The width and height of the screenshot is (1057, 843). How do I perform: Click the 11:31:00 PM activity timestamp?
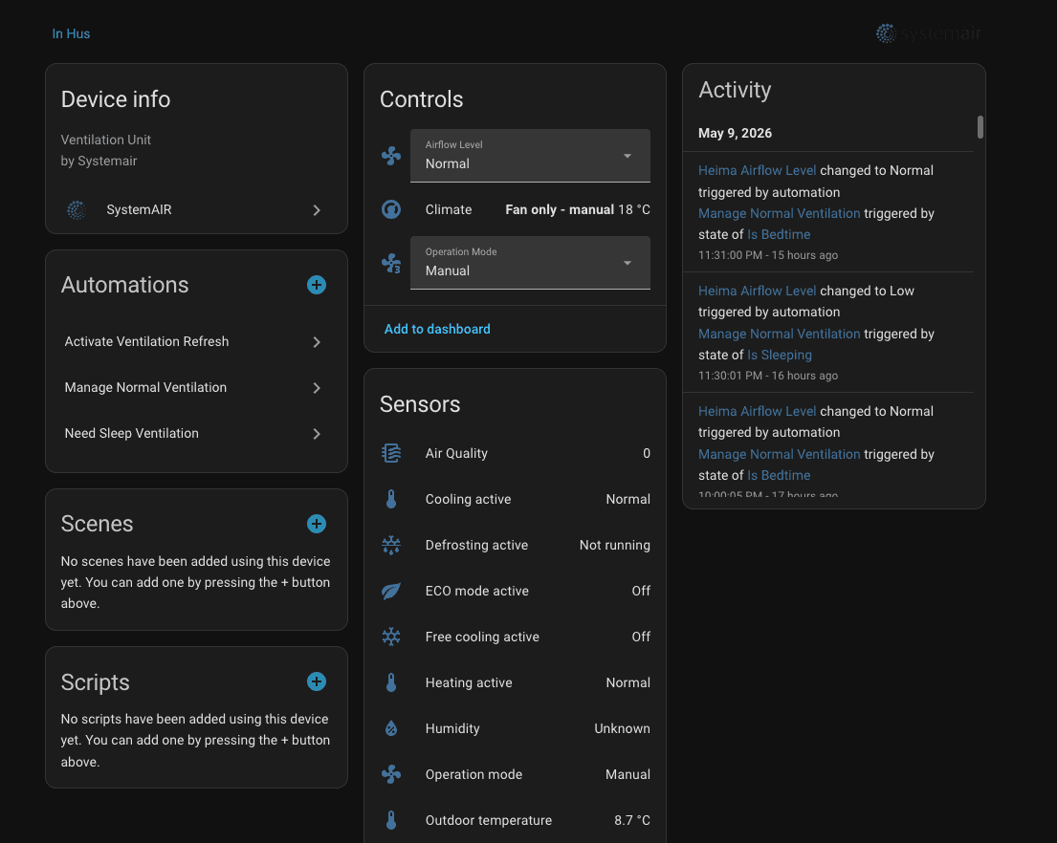pyautogui.click(x=768, y=255)
